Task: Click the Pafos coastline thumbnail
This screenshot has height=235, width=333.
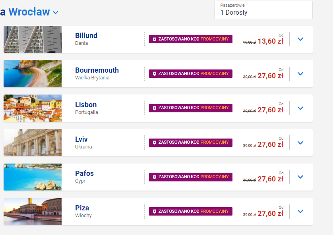Action: [33, 177]
